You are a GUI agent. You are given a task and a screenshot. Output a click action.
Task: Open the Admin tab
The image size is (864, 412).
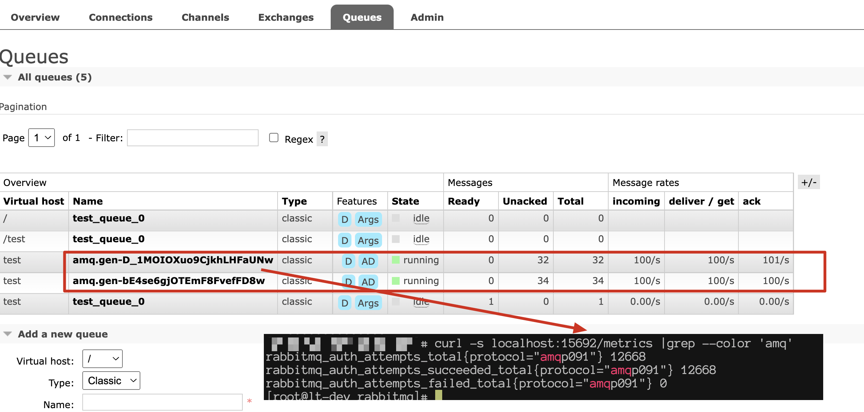click(427, 17)
